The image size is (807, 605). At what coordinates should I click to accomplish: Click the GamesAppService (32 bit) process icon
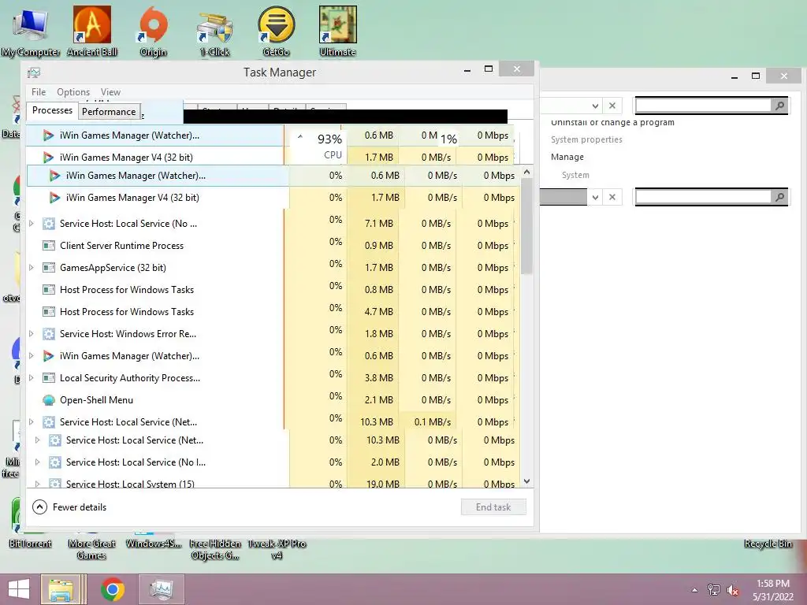(49, 268)
